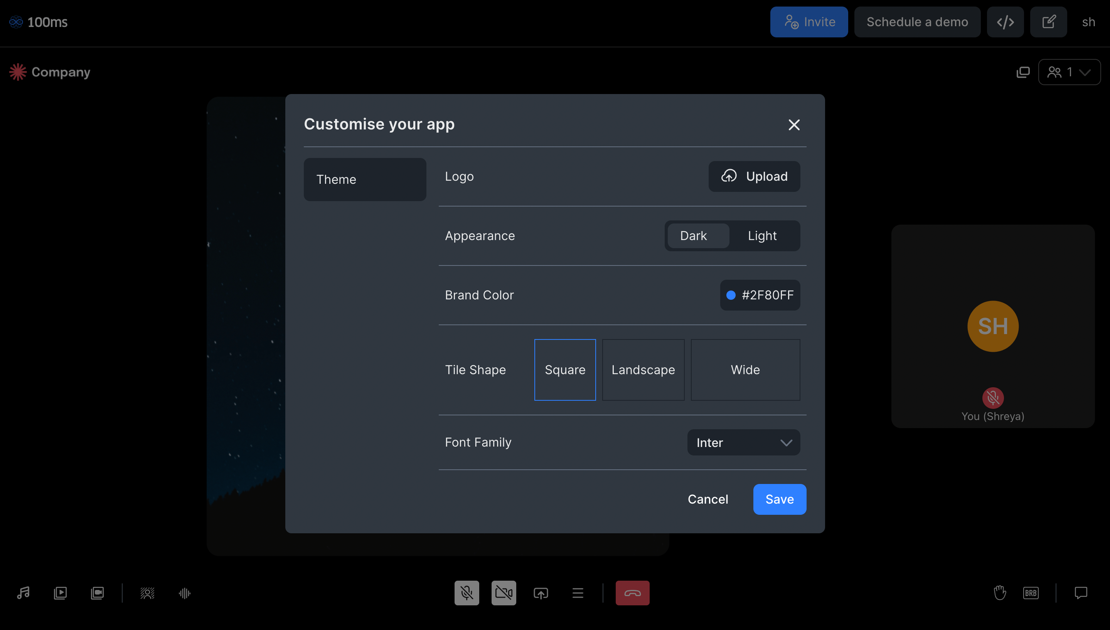This screenshot has height=630, width=1110.
Task: Start recording or streaming icon
Action: tap(98, 592)
